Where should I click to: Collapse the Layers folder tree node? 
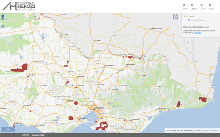[185, 16]
